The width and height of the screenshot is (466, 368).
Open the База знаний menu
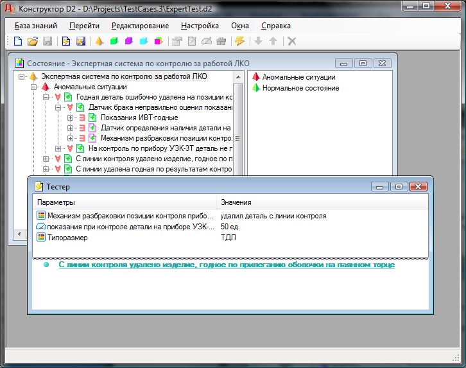36,26
